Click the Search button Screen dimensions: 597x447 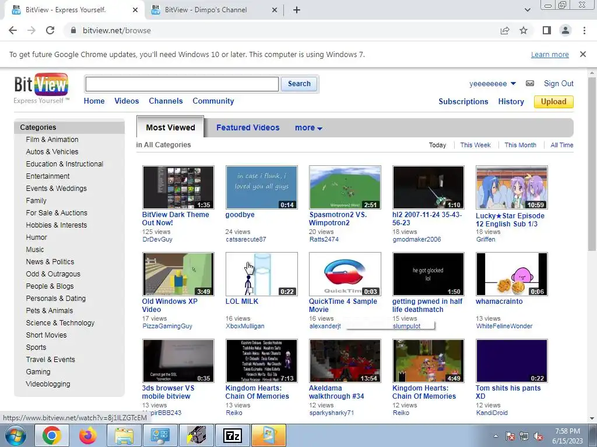299,84
